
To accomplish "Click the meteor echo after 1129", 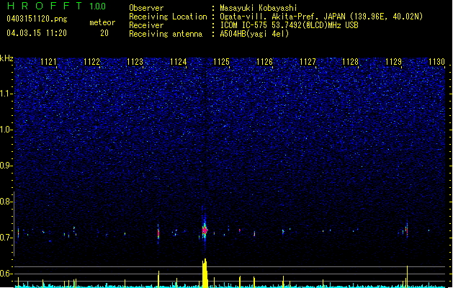I will pos(407,230).
